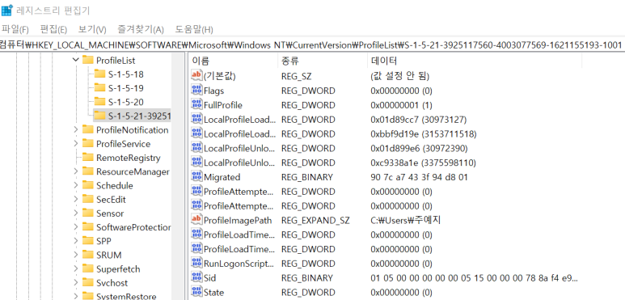Collapse the ProfileList tree node

(76, 60)
